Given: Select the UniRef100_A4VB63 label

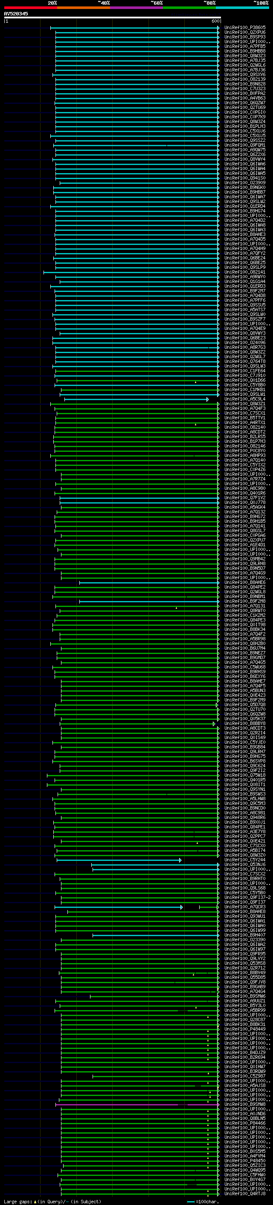Looking at the screenshot, I should point(245,98).
